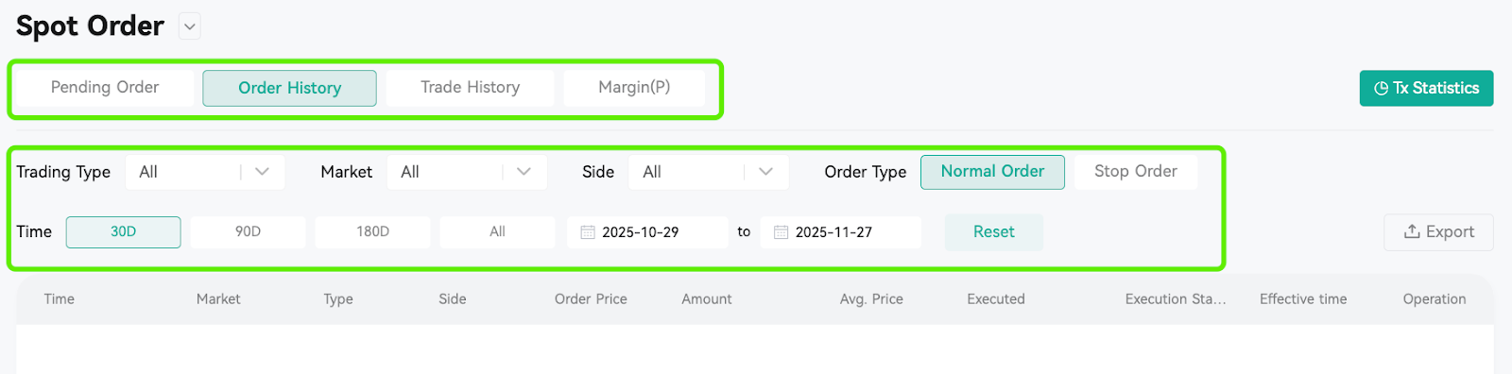Choose the 180D time range
This screenshot has width=1512, height=374.
[x=372, y=232]
